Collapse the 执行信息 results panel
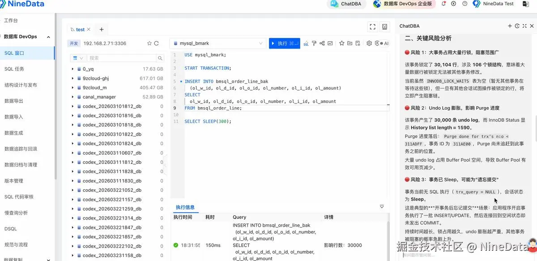The width and height of the screenshot is (537, 261). [382, 207]
